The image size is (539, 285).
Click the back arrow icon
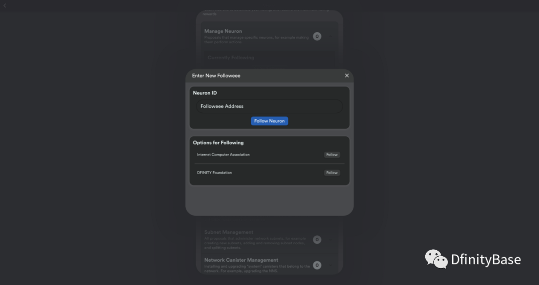5,5
